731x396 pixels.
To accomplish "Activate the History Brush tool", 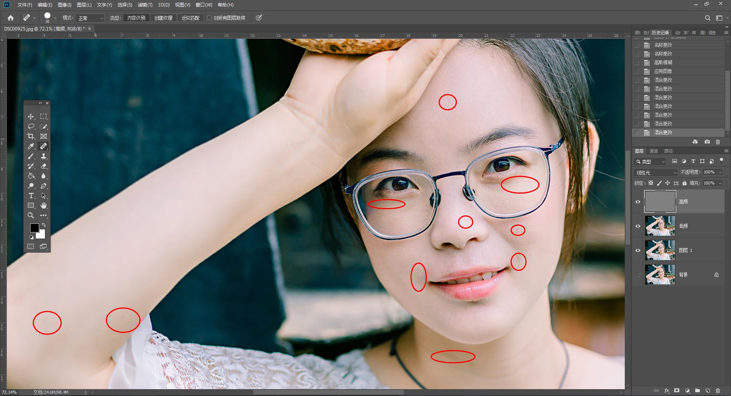I will click(31, 166).
